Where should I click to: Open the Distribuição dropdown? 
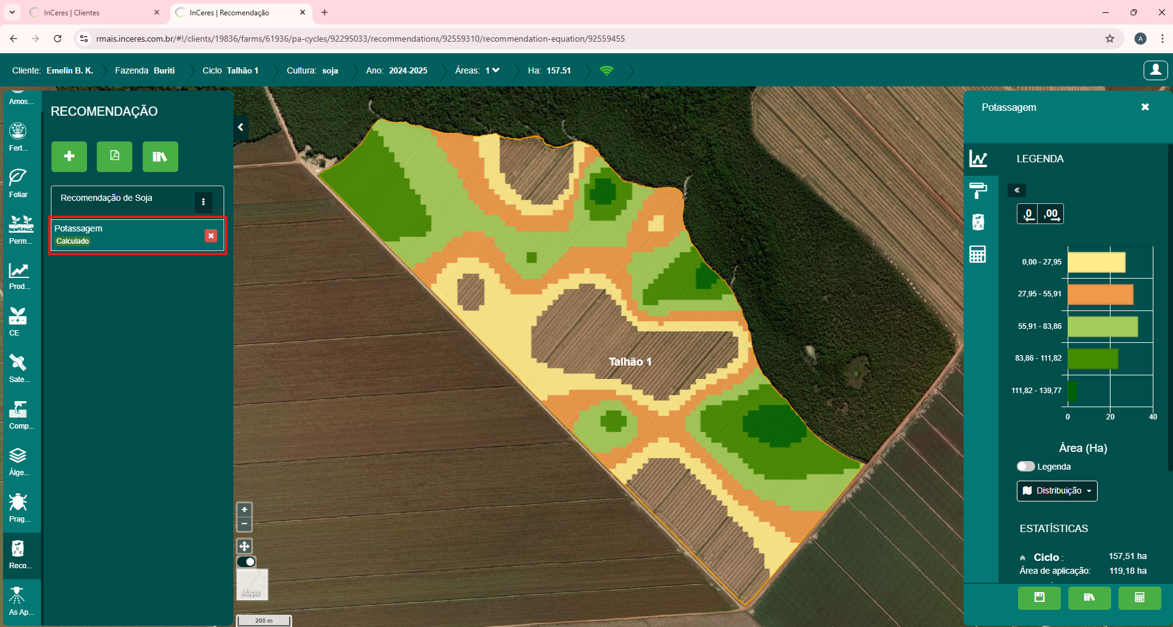tap(1057, 491)
